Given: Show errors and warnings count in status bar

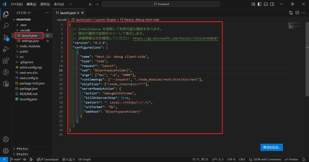Looking at the screenshot, I should pyautogui.click(x=68, y=159).
